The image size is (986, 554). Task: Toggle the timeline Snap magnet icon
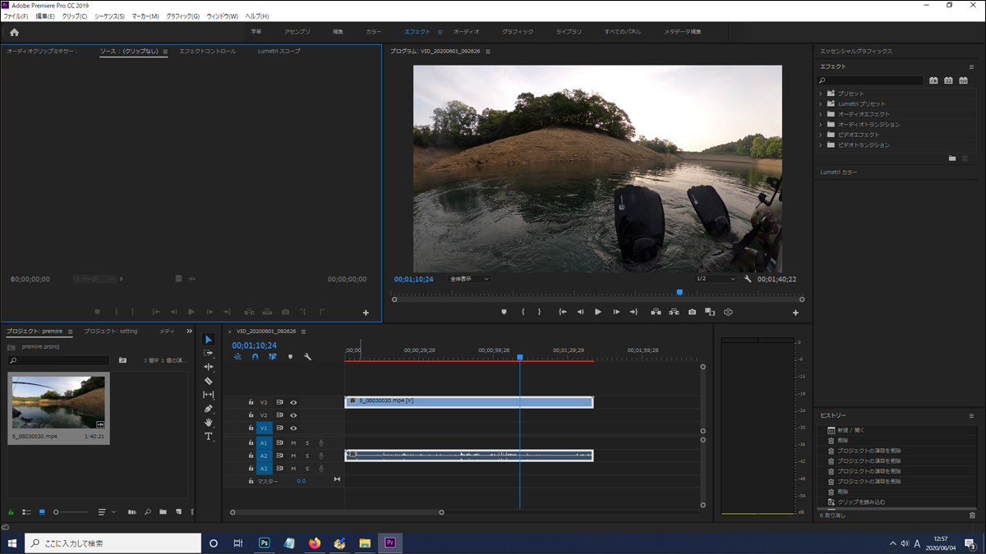pos(255,357)
